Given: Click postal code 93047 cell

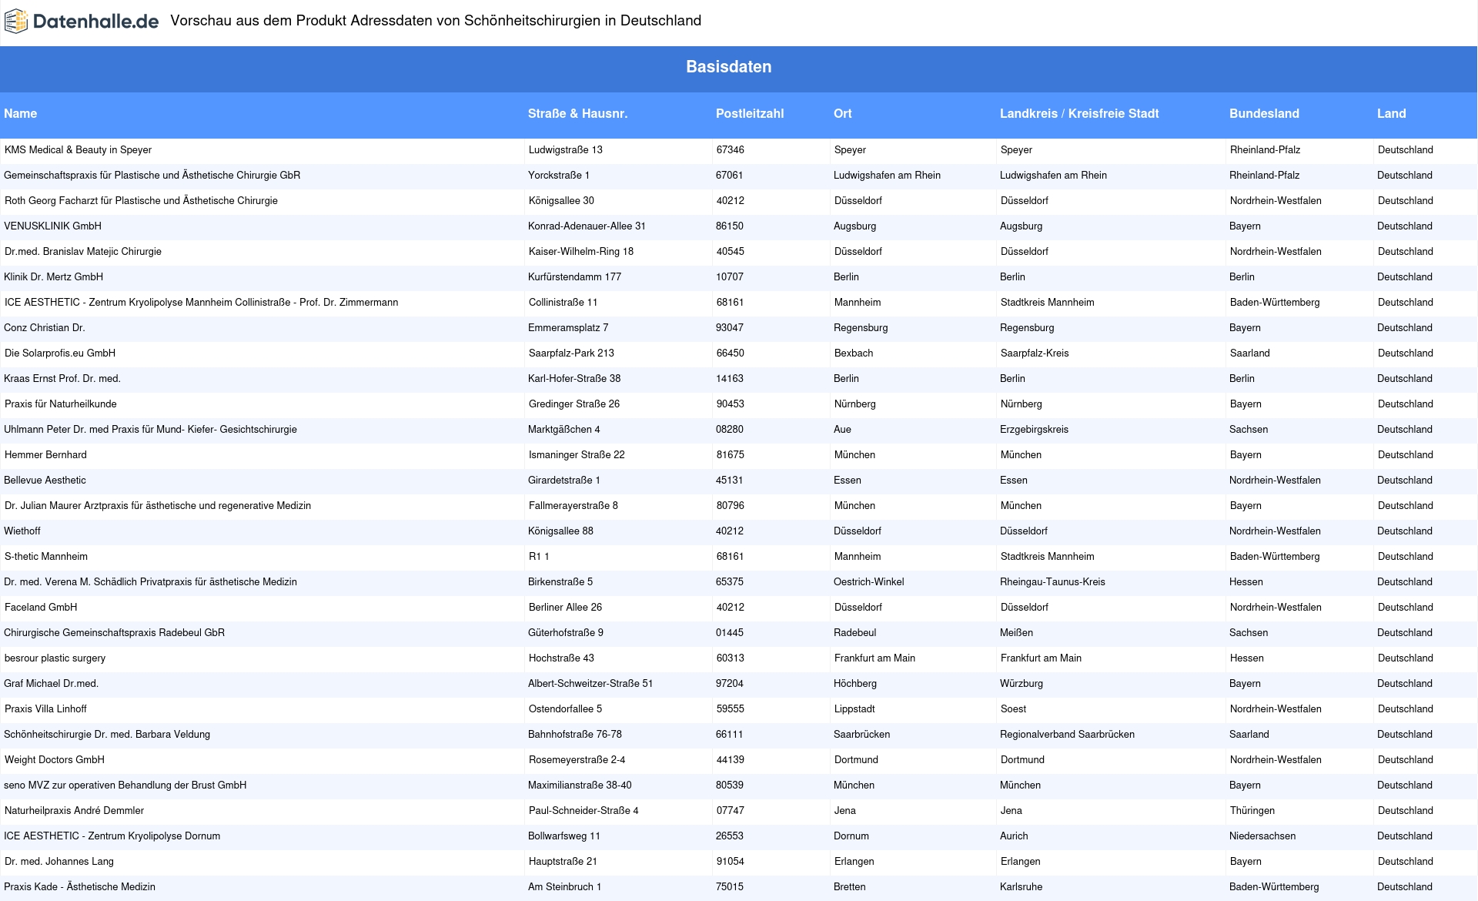Looking at the screenshot, I should (729, 328).
